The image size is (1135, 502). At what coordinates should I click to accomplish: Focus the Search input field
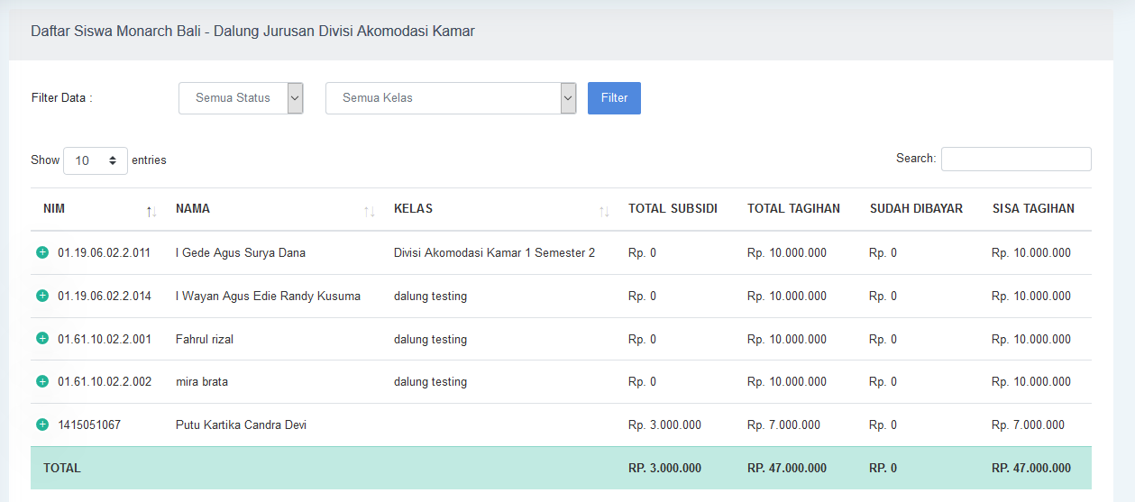tap(1016, 159)
